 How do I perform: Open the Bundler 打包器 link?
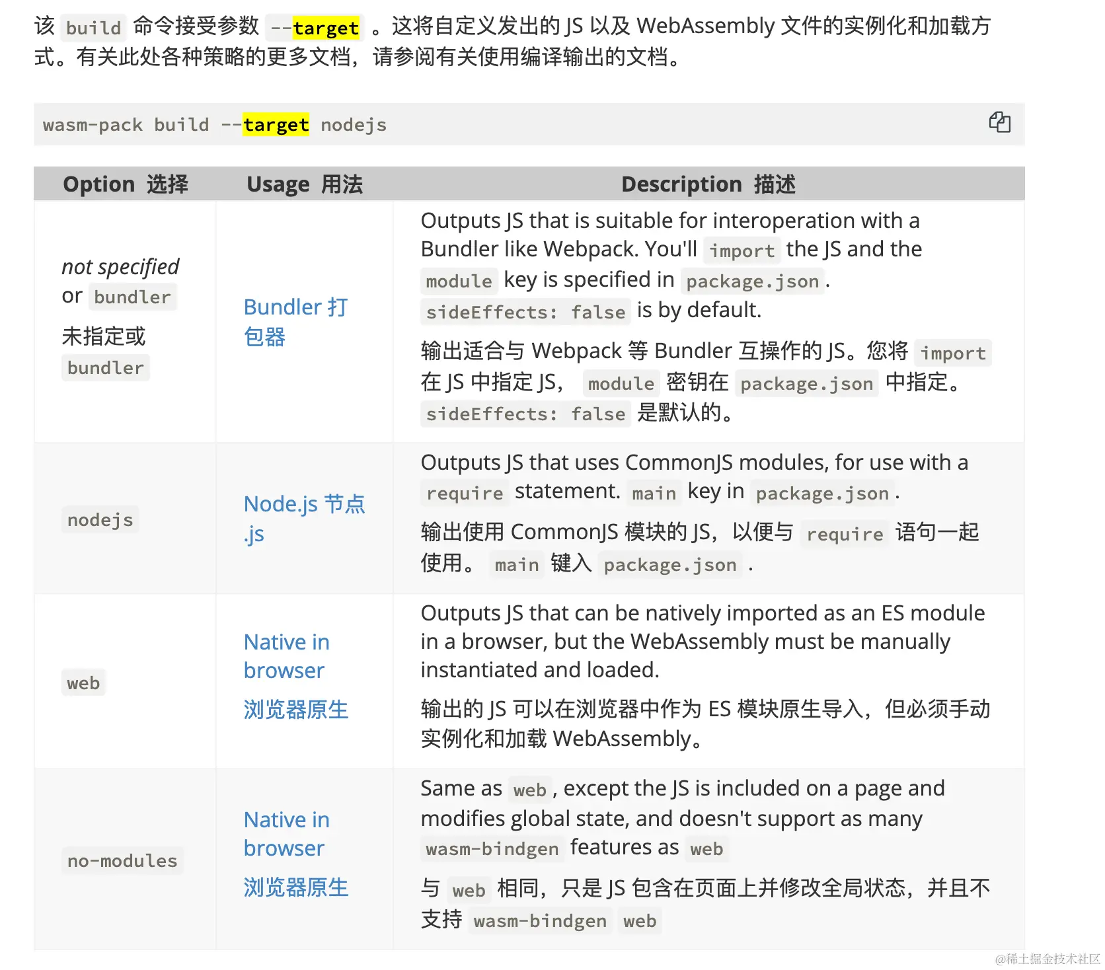point(295,322)
